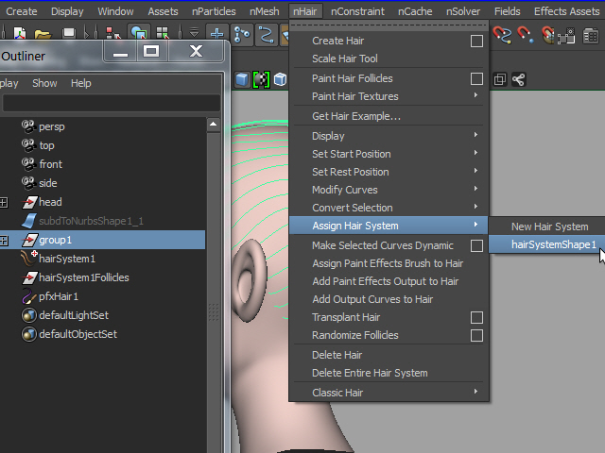Open the Set Rest Position submenu
This screenshot has width=605, height=453.
(x=389, y=172)
